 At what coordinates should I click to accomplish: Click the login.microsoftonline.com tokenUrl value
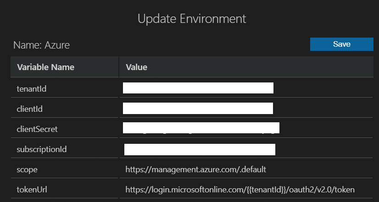tap(184, 189)
